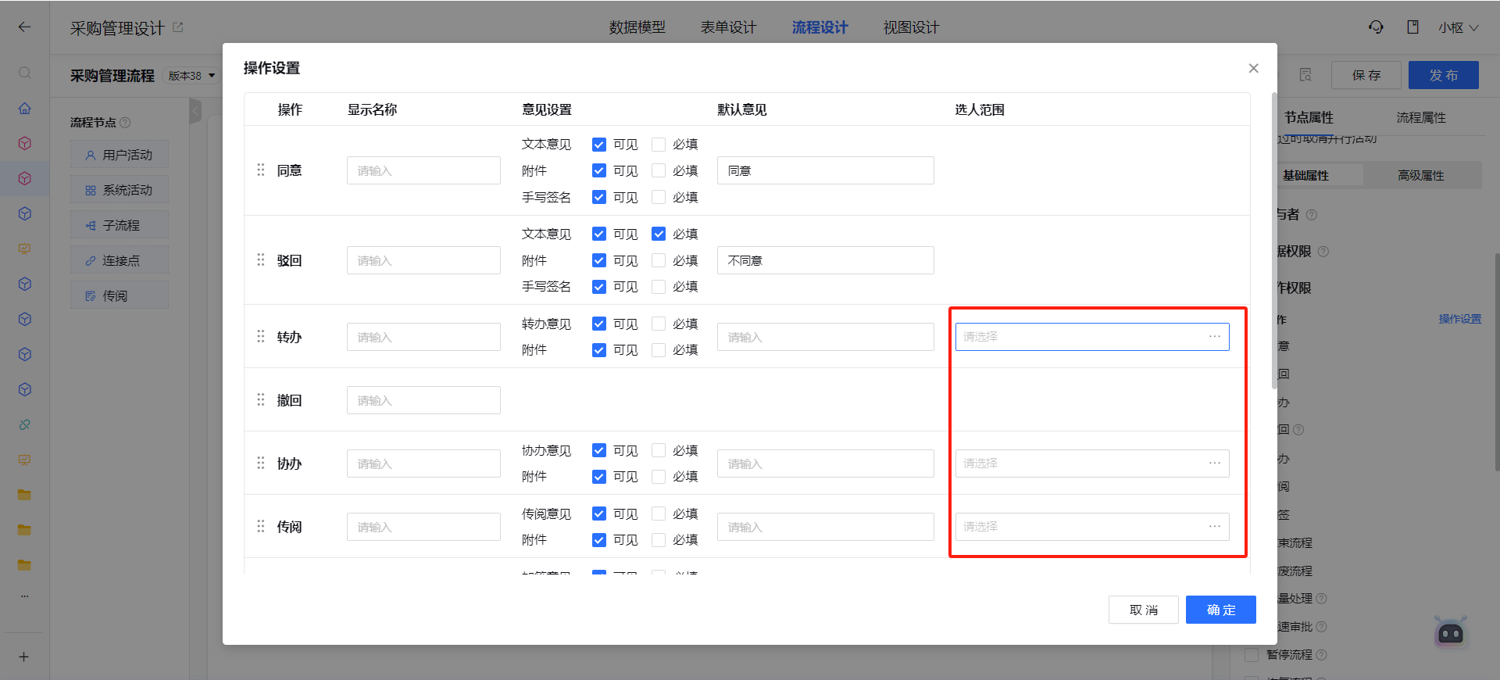
Task: Go to home icon in sidebar
Action: click(x=25, y=108)
